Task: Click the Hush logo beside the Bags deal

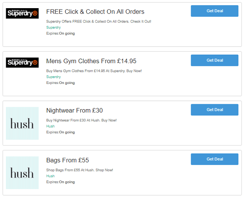Action: 22,173
